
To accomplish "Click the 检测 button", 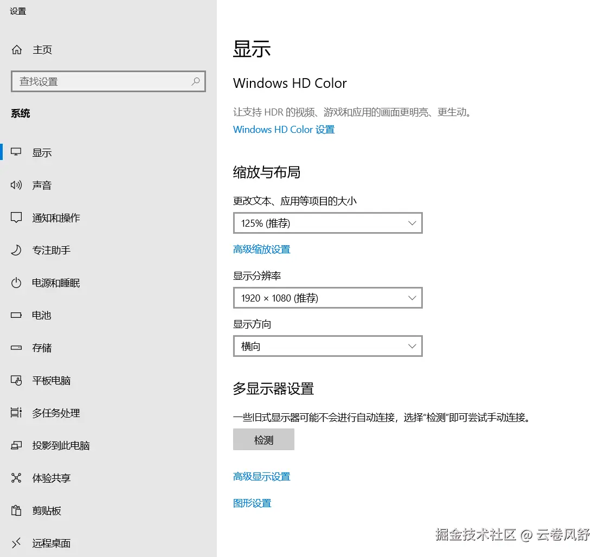I will (263, 440).
